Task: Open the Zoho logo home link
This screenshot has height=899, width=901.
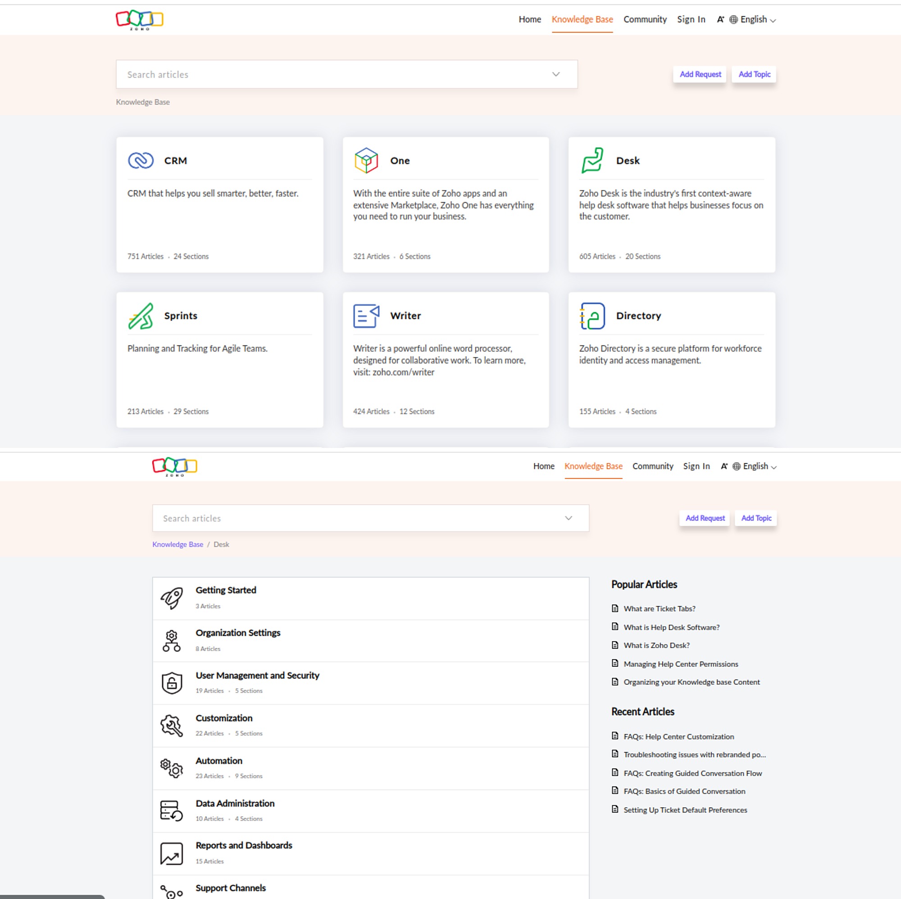Action: click(x=140, y=18)
